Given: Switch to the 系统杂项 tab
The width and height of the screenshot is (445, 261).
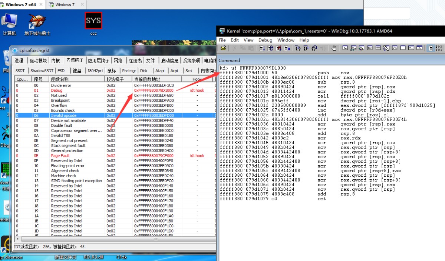Looking at the screenshot, I should pyautogui.click(x=191, y=61).
